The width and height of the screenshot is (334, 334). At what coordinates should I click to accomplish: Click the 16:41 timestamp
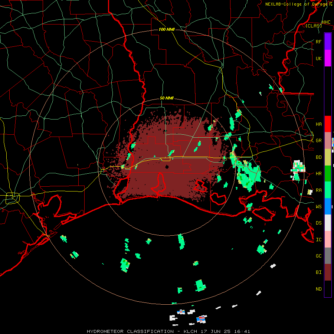point(243,331)
